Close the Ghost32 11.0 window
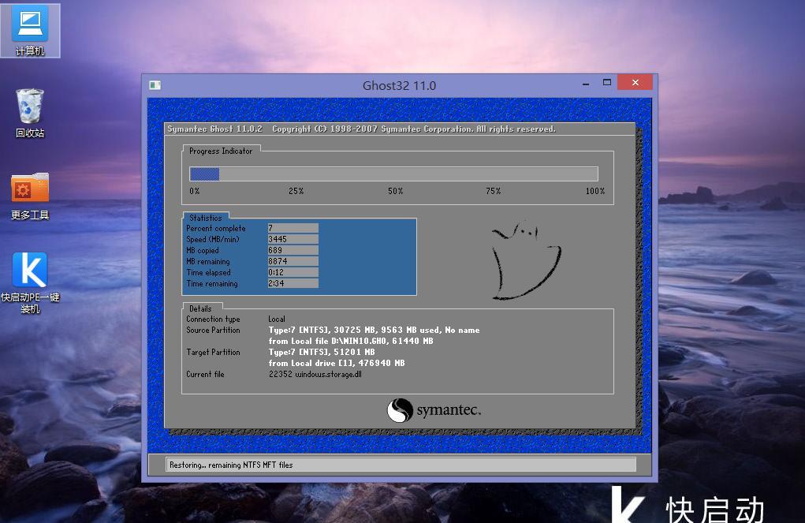The width and height of the screenshot is (805, 523). (635, 82)
